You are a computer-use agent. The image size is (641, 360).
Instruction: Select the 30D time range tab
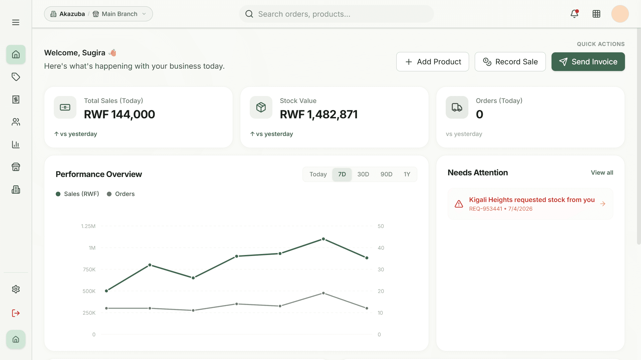(363, 174)
